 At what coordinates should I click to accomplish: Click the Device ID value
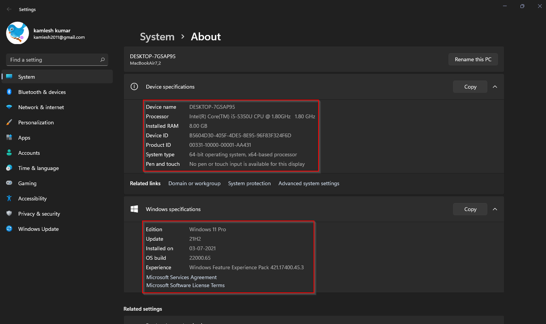pyautogui.click(x=240, y=135)
